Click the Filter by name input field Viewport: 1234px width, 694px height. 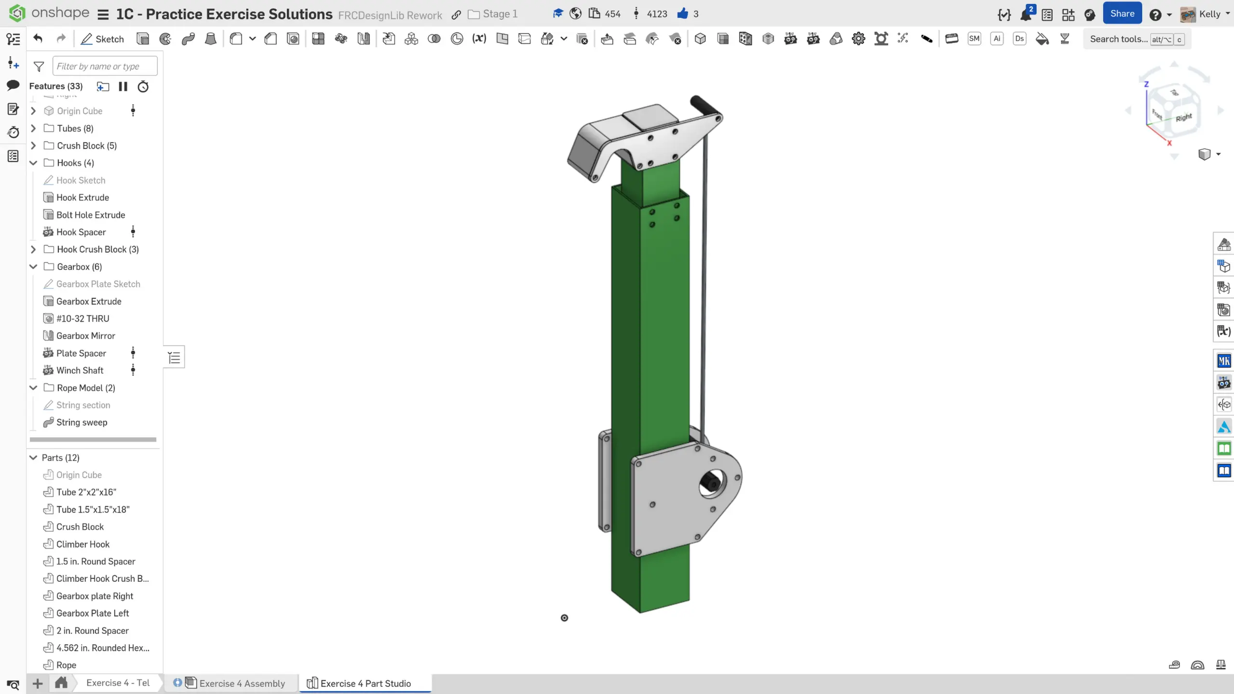(x=105, y=66)
